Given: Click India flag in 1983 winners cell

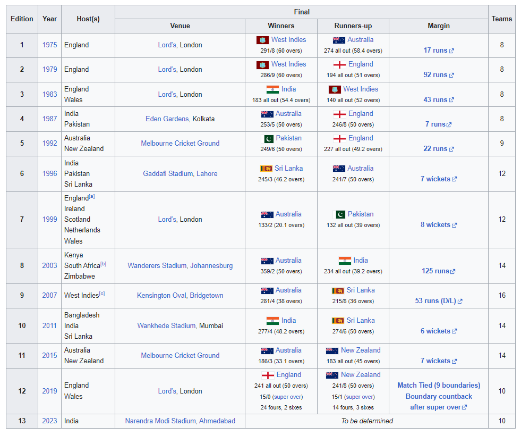Looking at the screenshot, I should click(272, 89).
